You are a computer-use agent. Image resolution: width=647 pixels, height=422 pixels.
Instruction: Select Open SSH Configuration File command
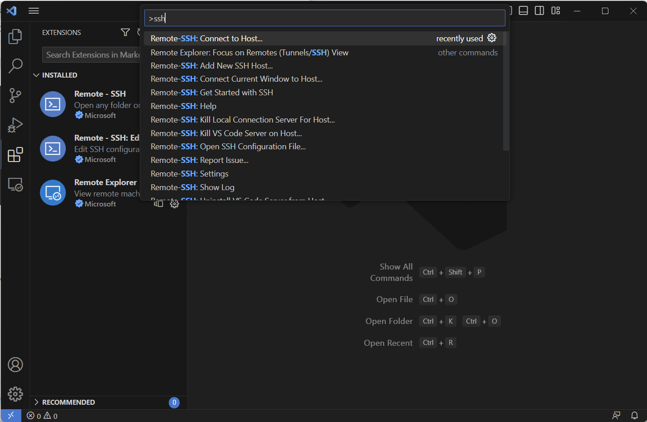pos(323,147)
